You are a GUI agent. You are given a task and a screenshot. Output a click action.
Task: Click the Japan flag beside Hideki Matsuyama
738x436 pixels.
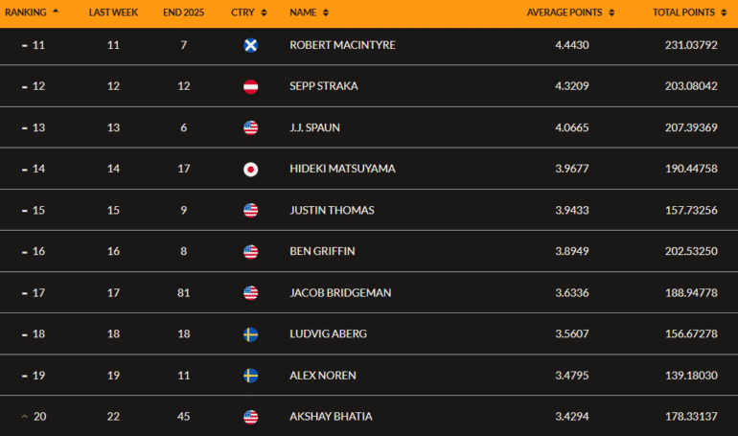click(250, 169)
